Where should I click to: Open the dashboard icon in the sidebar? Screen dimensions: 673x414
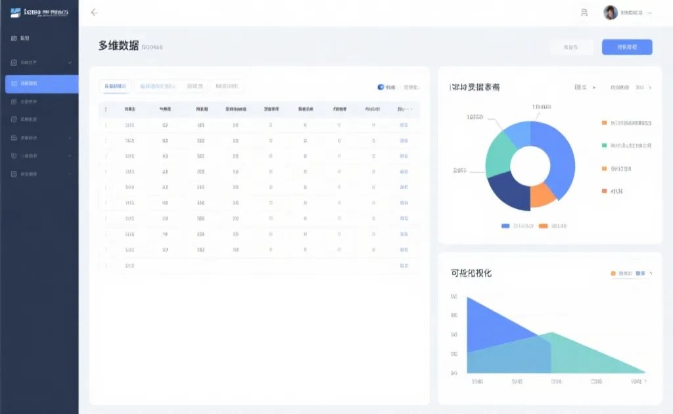[x=14, y=38]
